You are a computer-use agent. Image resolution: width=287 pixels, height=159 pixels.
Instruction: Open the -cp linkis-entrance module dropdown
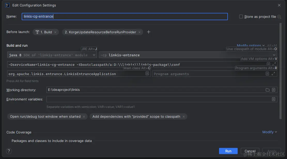point(188,55)
